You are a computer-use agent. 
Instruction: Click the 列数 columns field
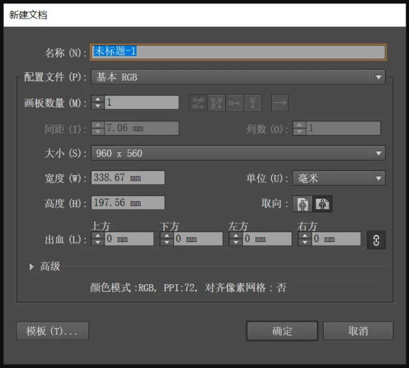click(x=344, y=128)
